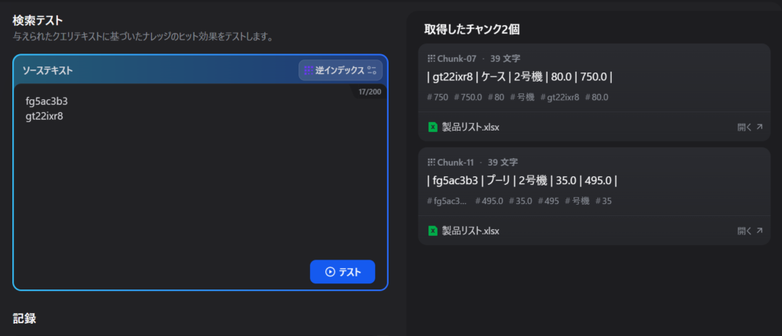Click the Chunk-07 grid icon

(x=431, y=58)
